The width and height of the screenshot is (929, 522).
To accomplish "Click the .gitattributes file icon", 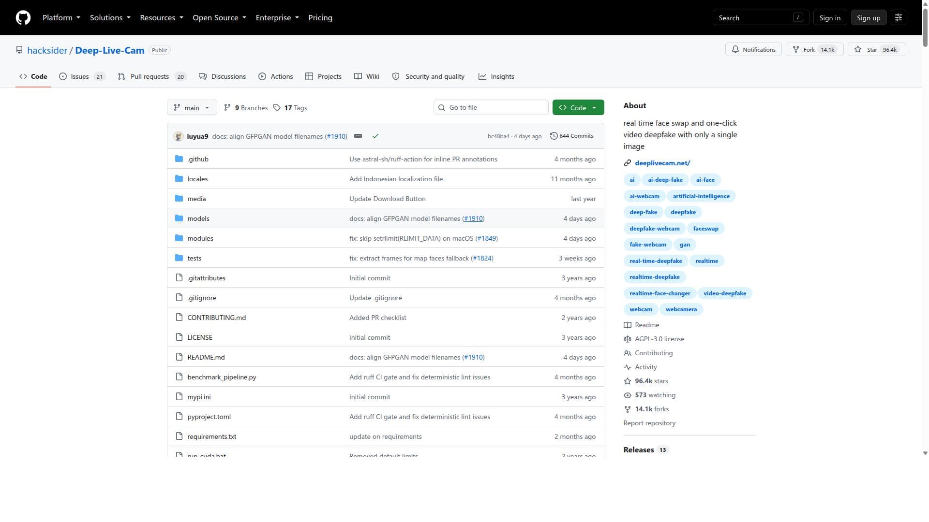I will pos(179,278).
